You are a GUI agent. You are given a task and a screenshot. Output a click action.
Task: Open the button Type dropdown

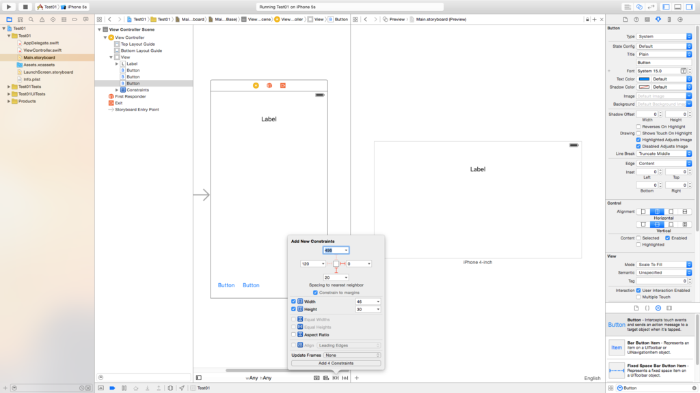pyautogui.click(x=664, y=37)
